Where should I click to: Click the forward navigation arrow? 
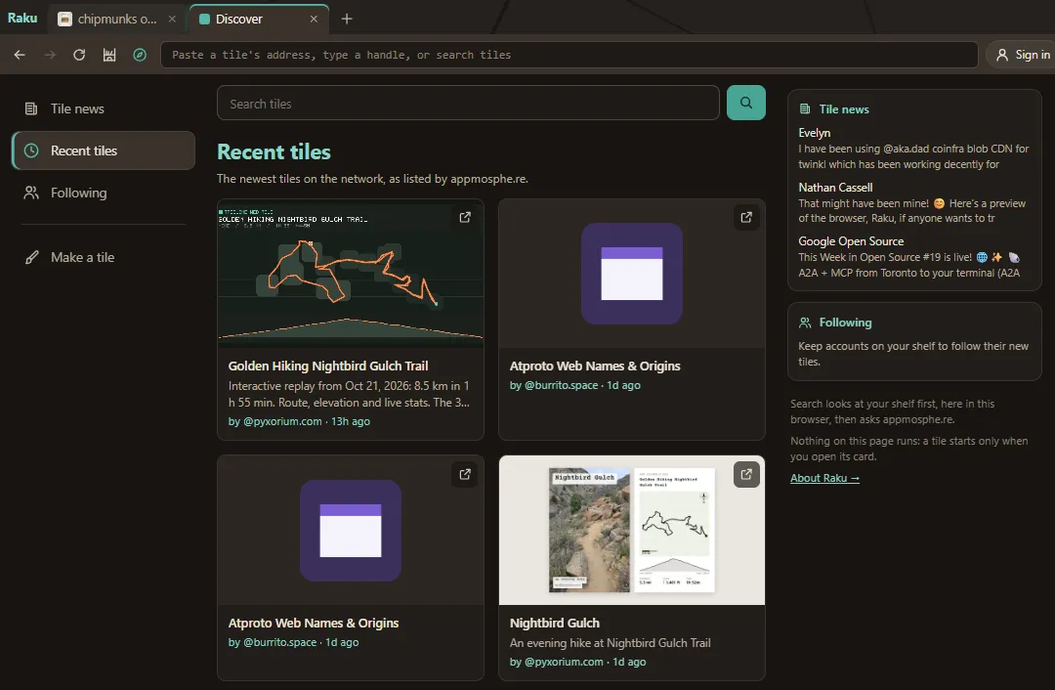[50, 55]
